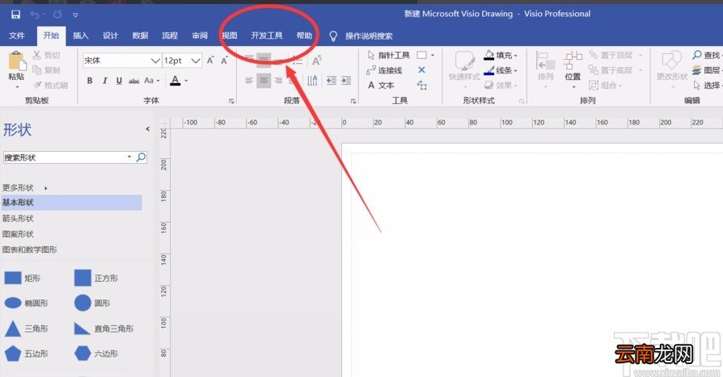The image size is (723, 377).
Task: Click the 格式刷 format painter
Action: [x=51, y=85]
